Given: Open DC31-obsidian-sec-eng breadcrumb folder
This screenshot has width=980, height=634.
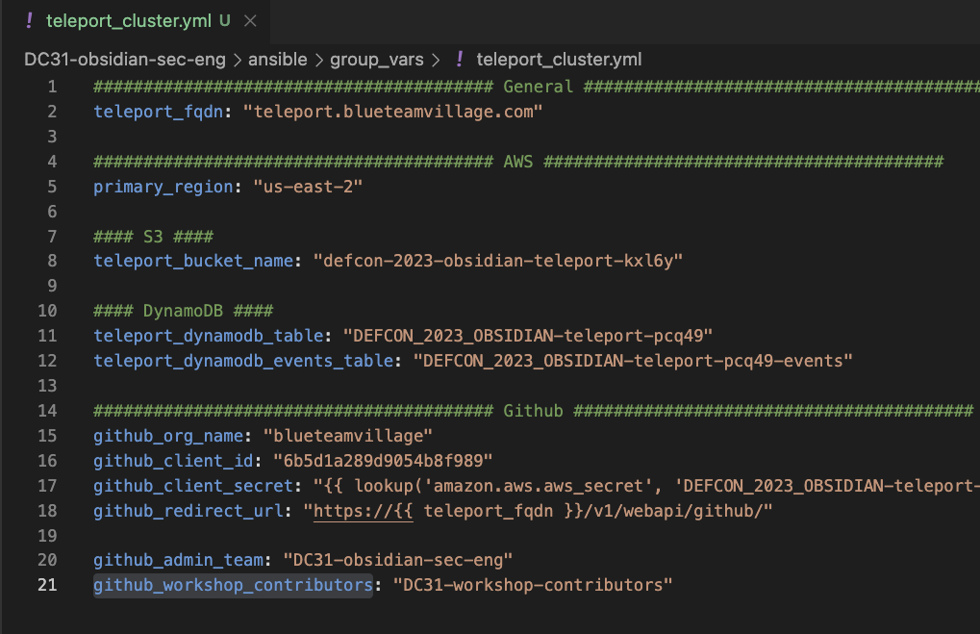Looking at the screenshot, I should (124, 60).
